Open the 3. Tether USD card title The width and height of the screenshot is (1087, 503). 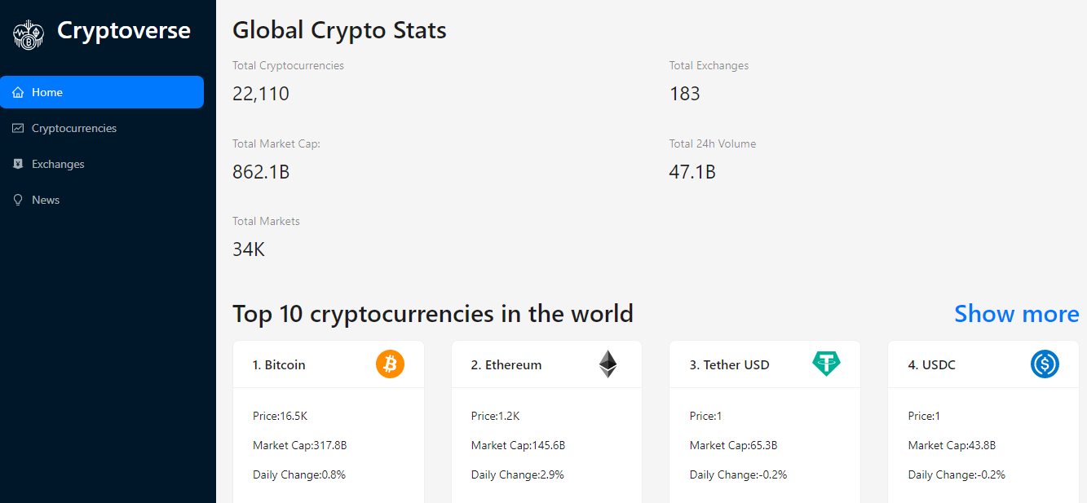[730, 364]
